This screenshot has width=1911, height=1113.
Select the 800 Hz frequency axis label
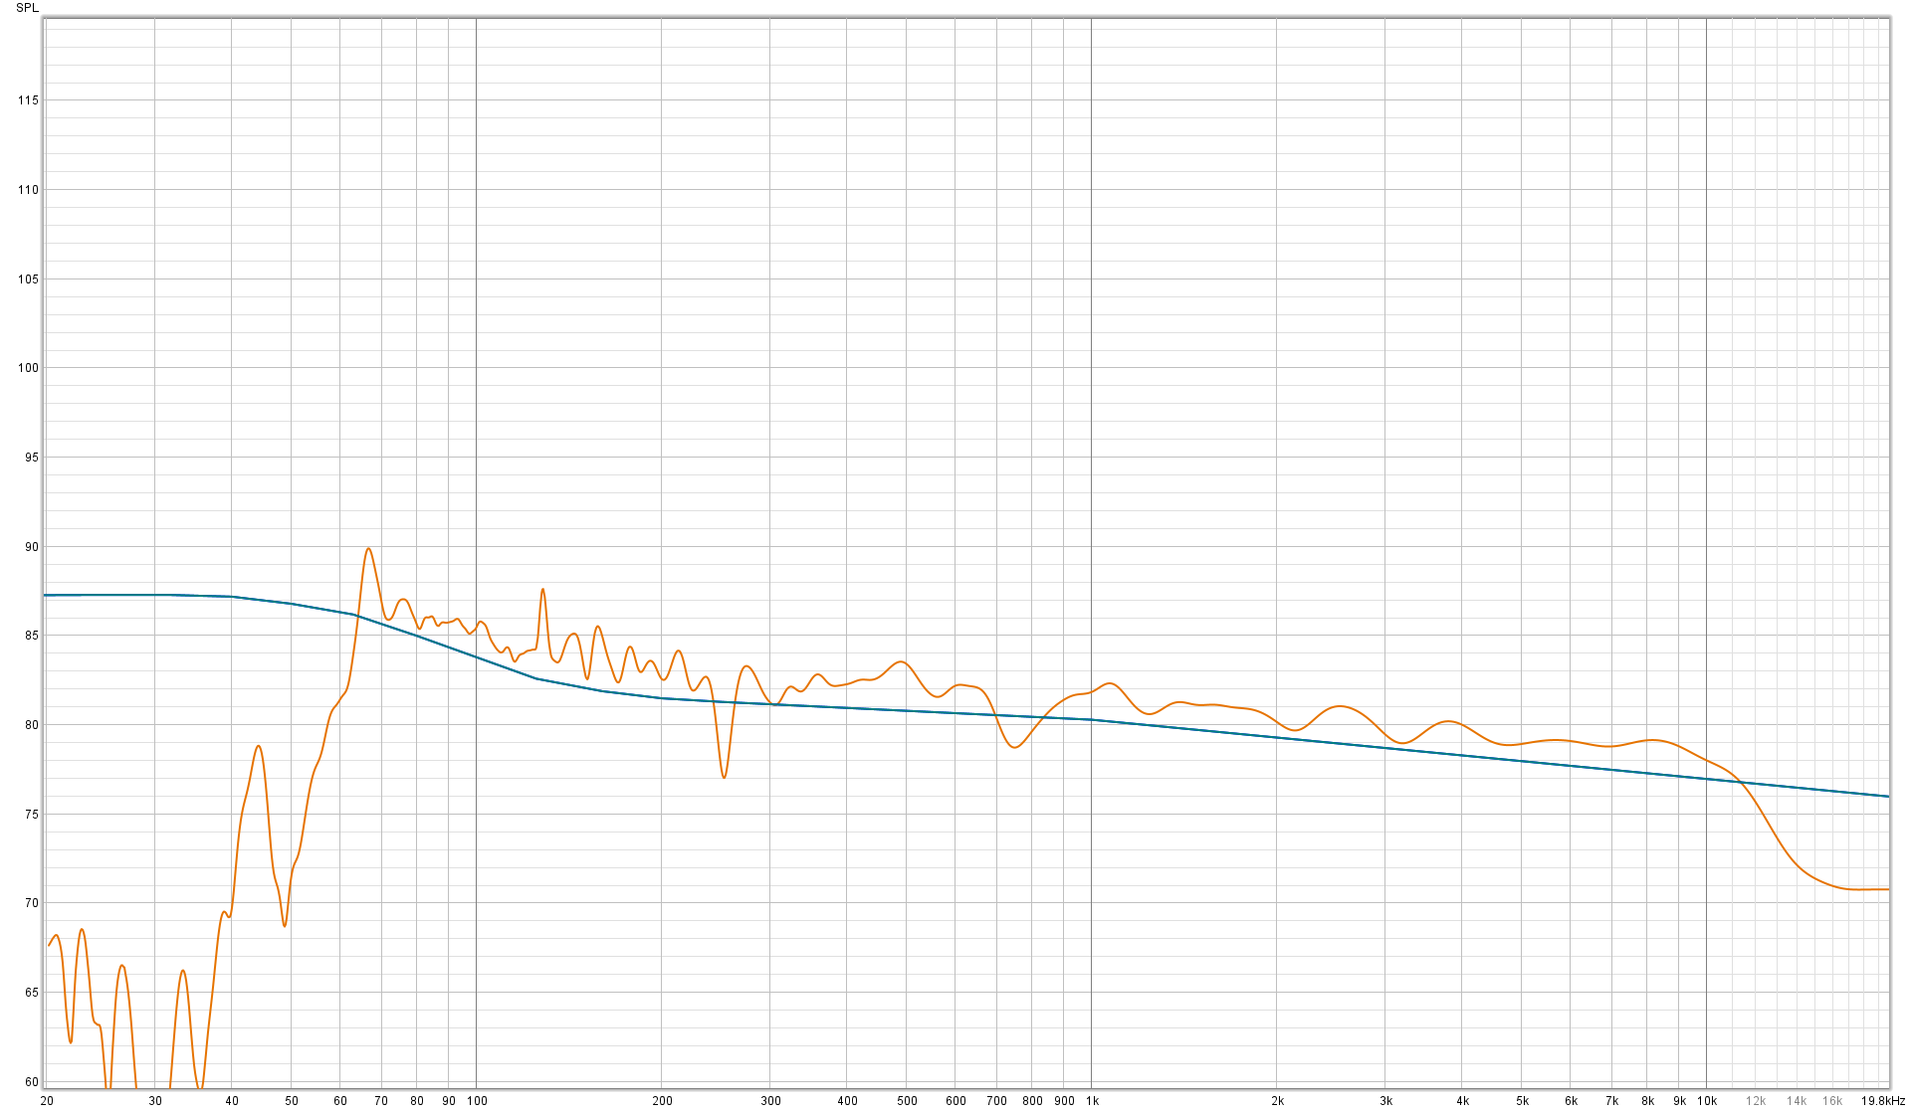coord(1032,1101)
